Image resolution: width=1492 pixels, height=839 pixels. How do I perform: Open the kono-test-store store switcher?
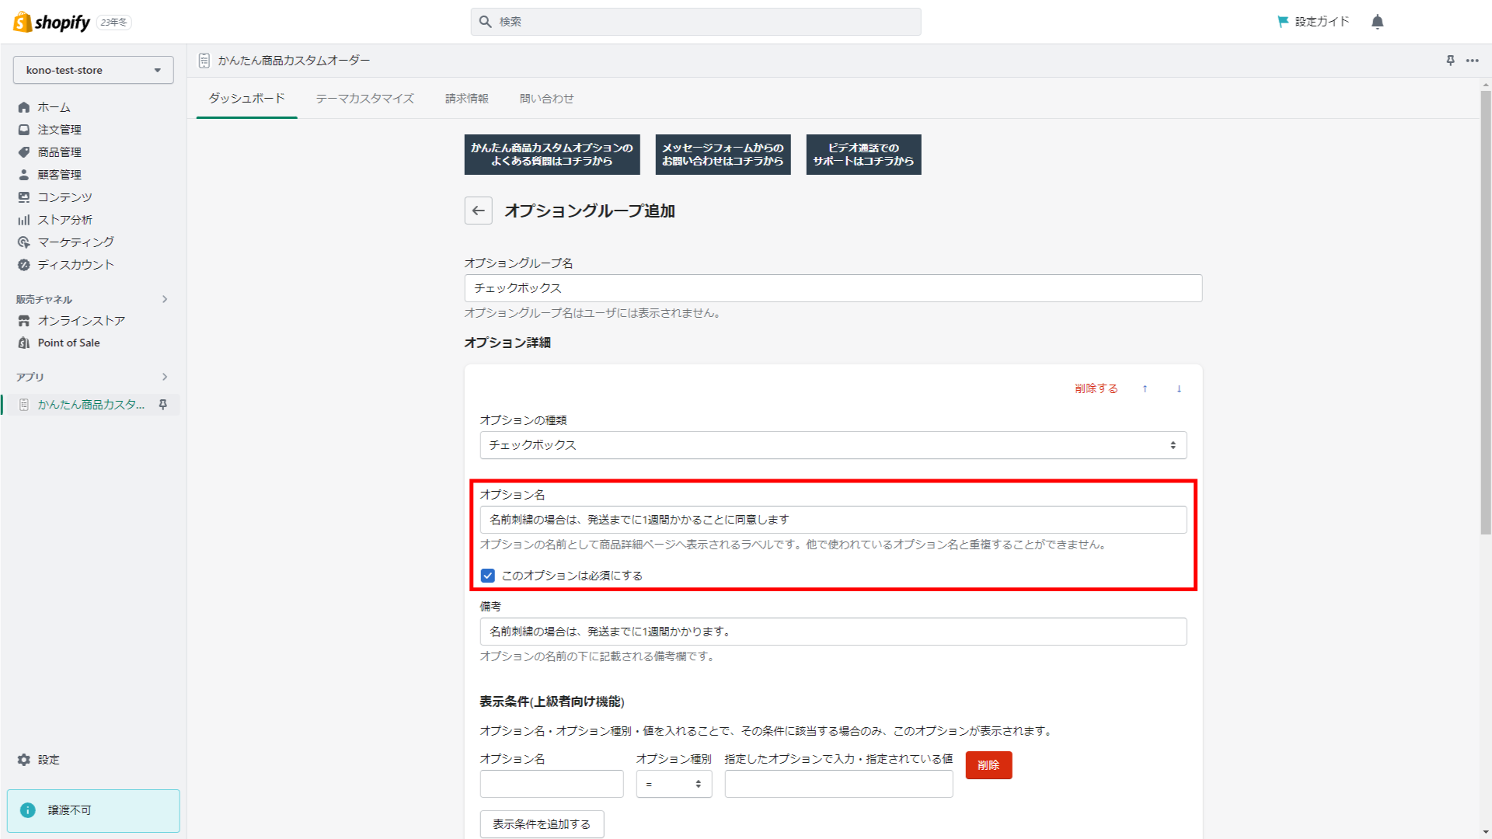(x=92, y=70)
